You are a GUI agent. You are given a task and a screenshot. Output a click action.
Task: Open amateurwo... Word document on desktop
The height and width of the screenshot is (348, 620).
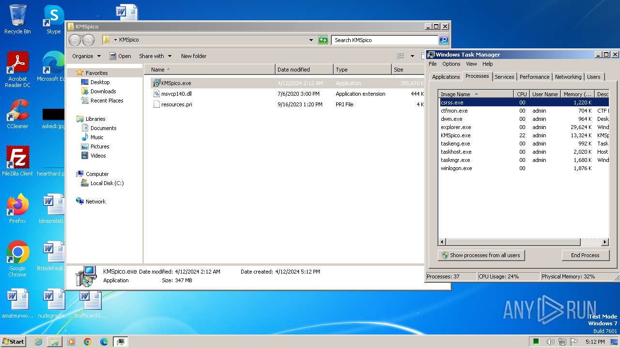17,304
